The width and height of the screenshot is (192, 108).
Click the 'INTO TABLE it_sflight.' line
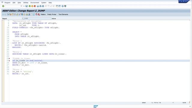[27, 36]
